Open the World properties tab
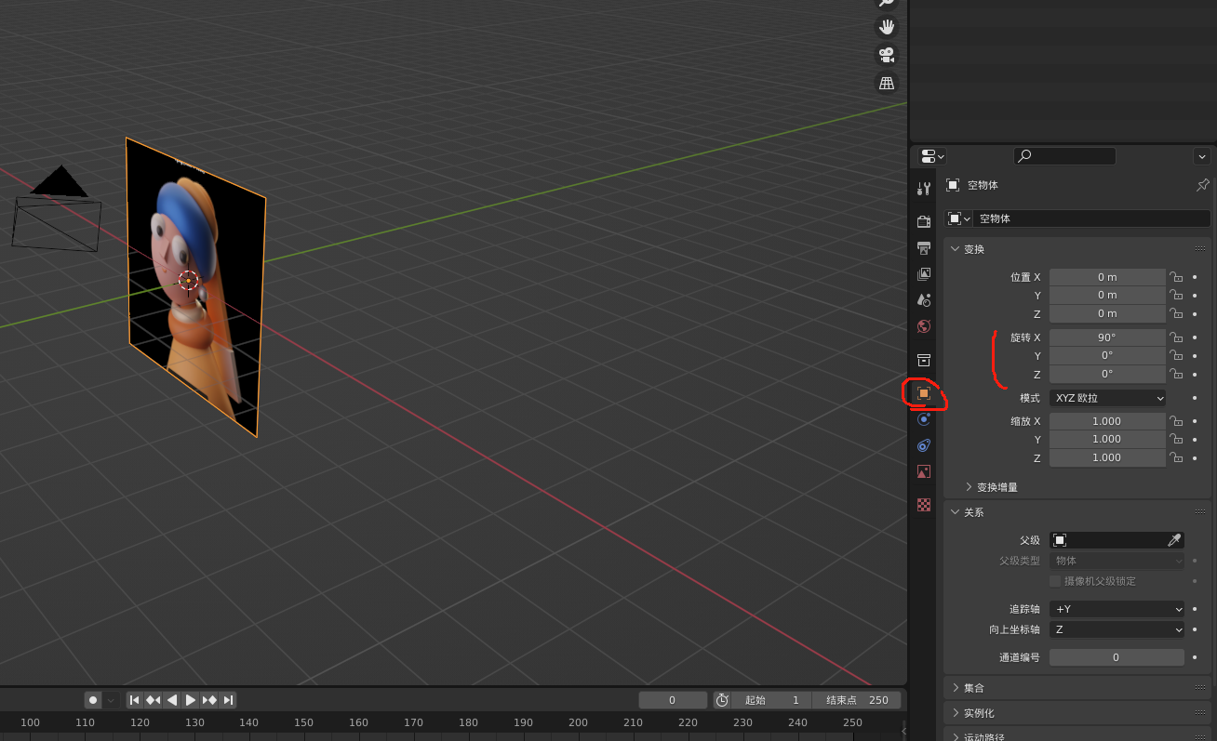The image size is (1217, 741). click(923, 326)
